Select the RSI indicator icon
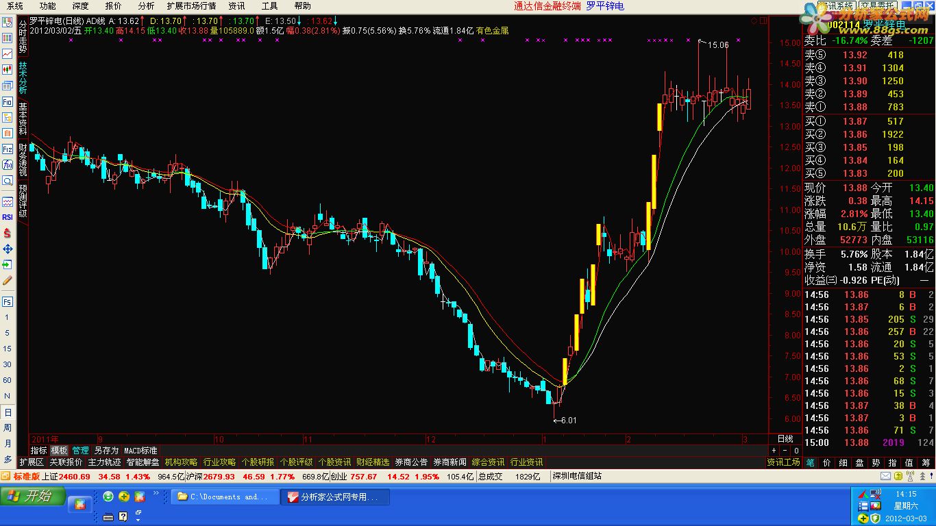 point(8,218)
